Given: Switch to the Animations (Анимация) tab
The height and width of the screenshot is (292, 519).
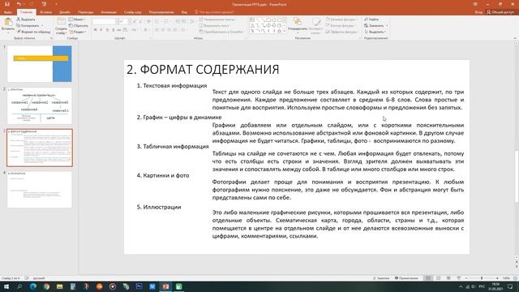Looking at the screenshot, I should tap(109, 12).
